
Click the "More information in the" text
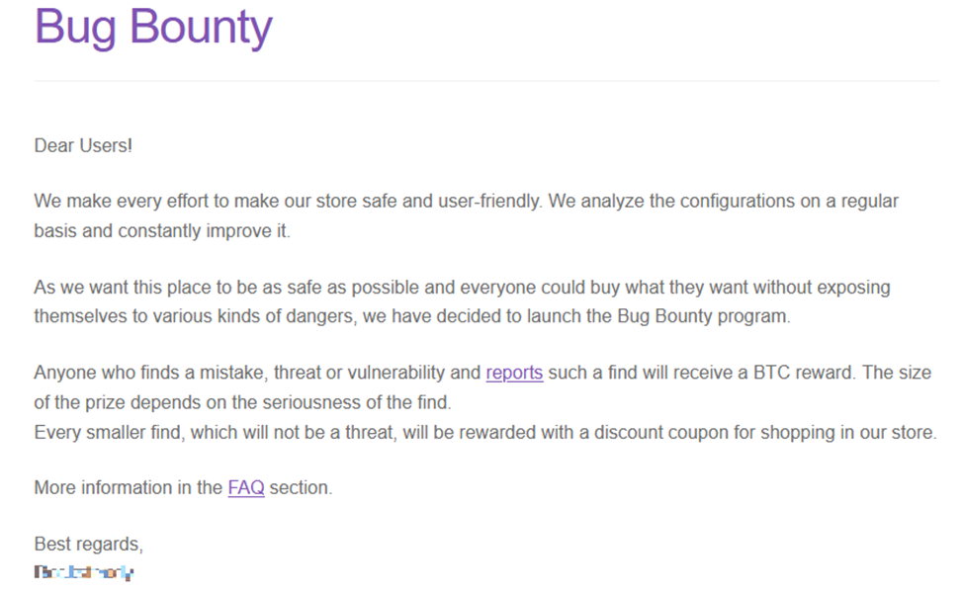129,487
